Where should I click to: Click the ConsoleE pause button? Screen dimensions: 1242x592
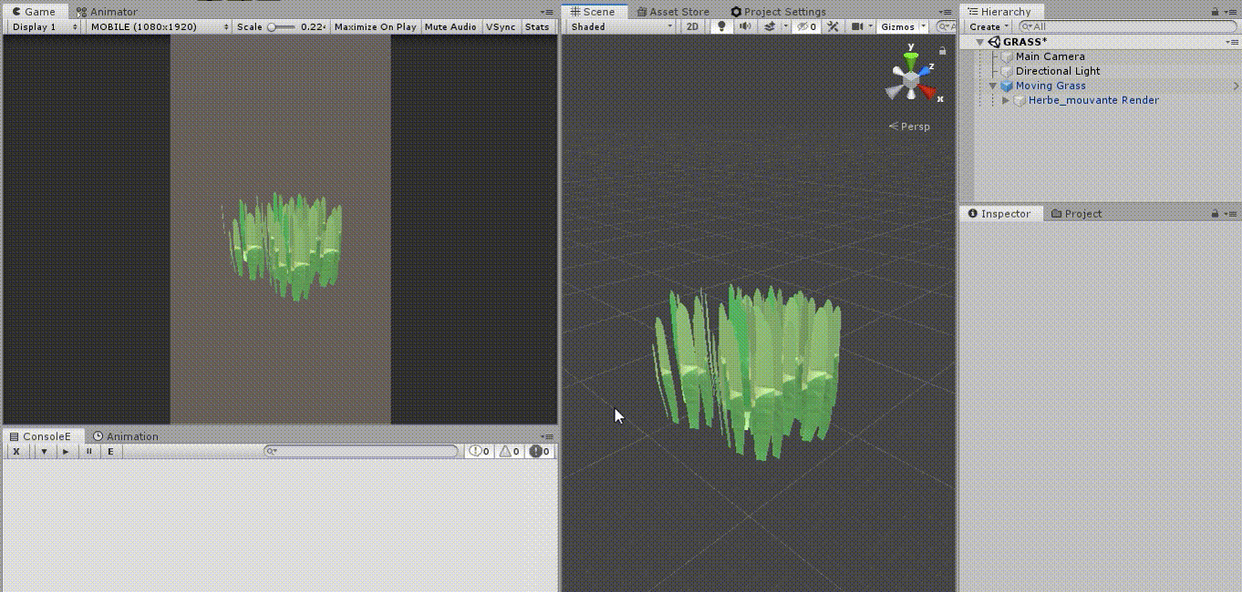pyautogui.click(x=88, y=451)
